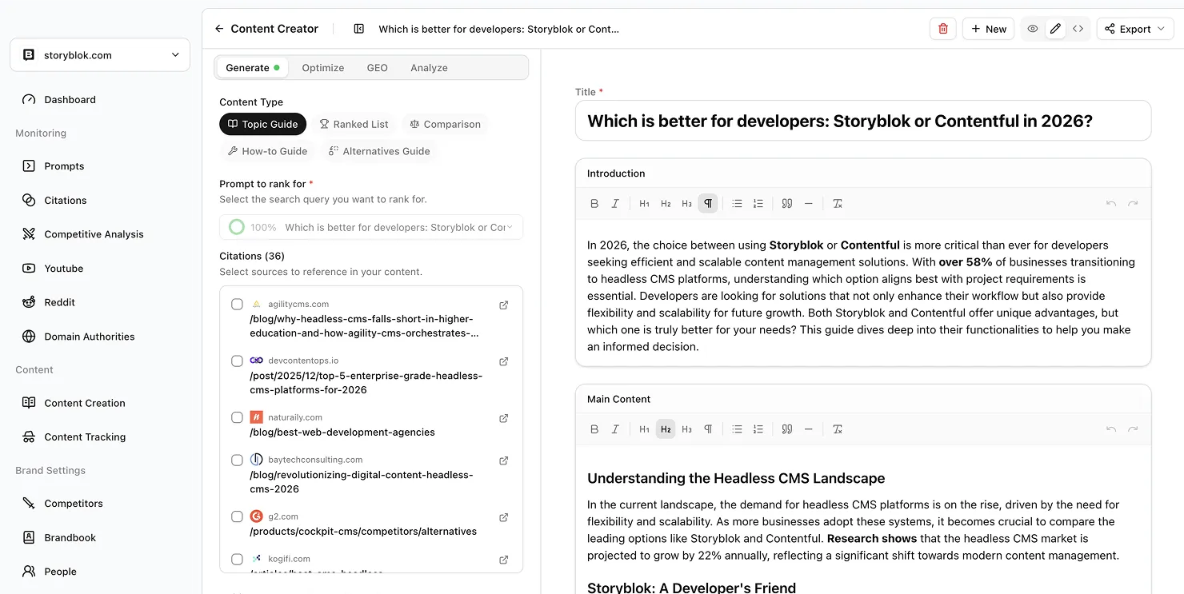Viewport: 1184px width, 594px height.
Task: Open the Analyze tab
Action: pyautogui.click(x=429, y=68)
